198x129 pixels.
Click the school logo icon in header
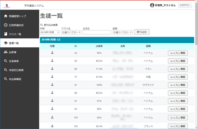point(7,6)
